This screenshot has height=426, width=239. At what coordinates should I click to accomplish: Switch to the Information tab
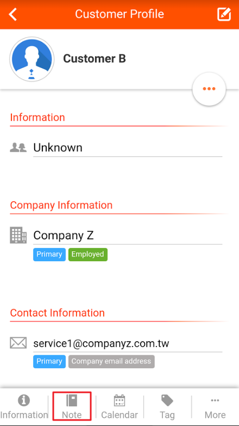[x=24, y=407]
